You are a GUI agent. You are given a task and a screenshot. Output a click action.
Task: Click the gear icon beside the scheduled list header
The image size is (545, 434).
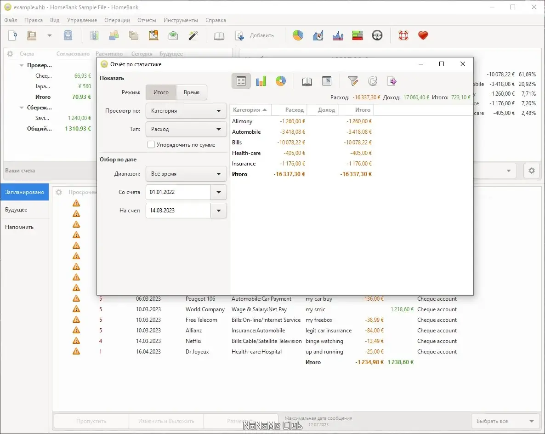point(59,192)
